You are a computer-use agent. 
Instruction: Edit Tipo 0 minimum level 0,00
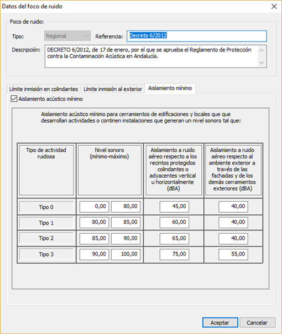[x=94, y=207]
